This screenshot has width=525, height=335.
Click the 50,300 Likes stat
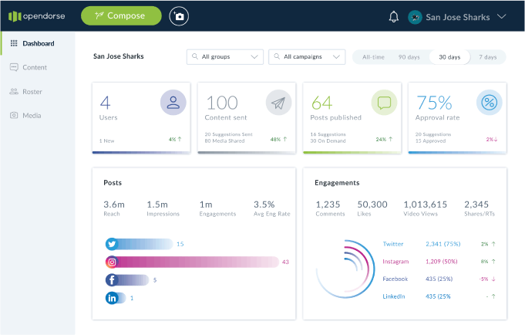coord(372,208)
